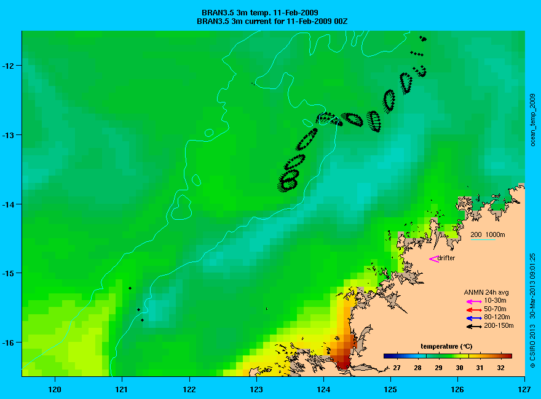The image size is (541, 399).
Task: Click the black 200-150m arrow legend icon
Action: [474, 327]
